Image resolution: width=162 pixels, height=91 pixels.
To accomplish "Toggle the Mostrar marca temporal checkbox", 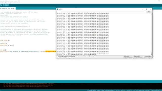I will point(64,57).
